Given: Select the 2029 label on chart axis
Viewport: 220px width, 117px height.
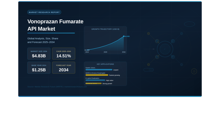Looking at the screenshot, I should tap(105, 52).
